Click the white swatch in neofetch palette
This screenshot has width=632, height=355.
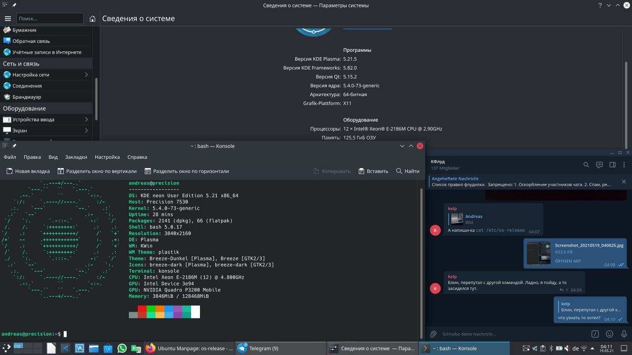coord(196,312)
